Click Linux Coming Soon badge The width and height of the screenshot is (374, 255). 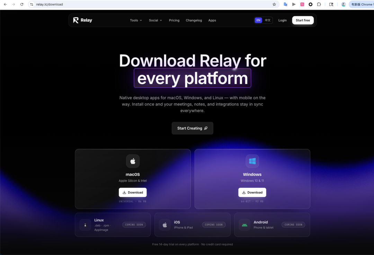(134, 225)
